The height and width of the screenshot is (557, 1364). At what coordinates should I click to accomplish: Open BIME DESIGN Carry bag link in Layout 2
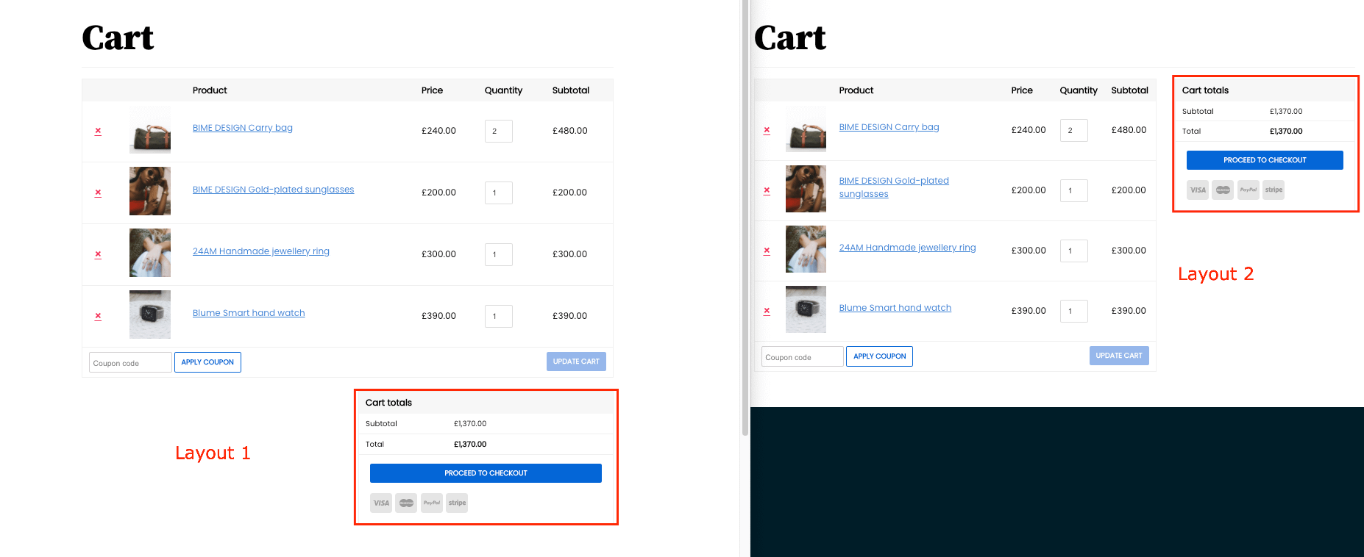coord(889,127)
